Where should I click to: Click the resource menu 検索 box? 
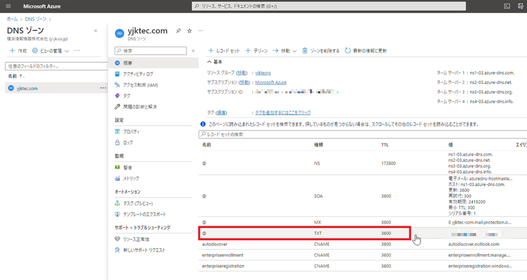coord(151,51)
